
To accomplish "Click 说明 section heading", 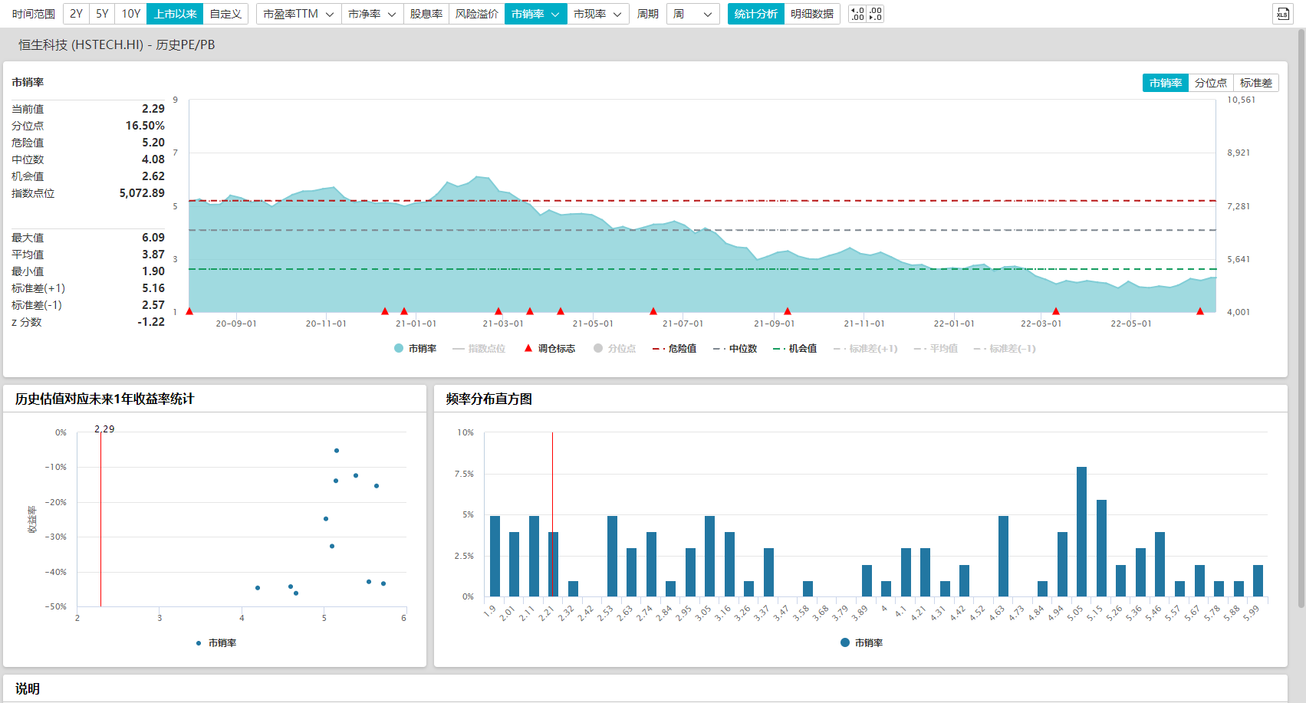I will 28,688.
